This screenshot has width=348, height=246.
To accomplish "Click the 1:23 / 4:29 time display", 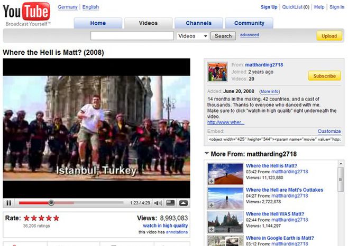I will [x=140, y=203].
